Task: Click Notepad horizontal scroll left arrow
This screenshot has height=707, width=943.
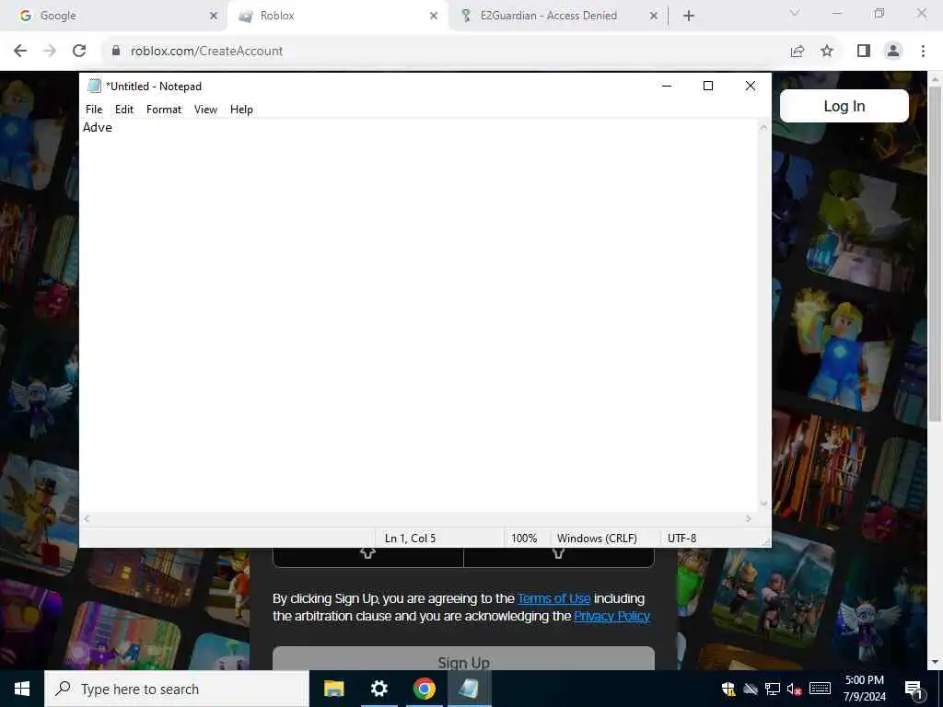Action: point(87,519)
